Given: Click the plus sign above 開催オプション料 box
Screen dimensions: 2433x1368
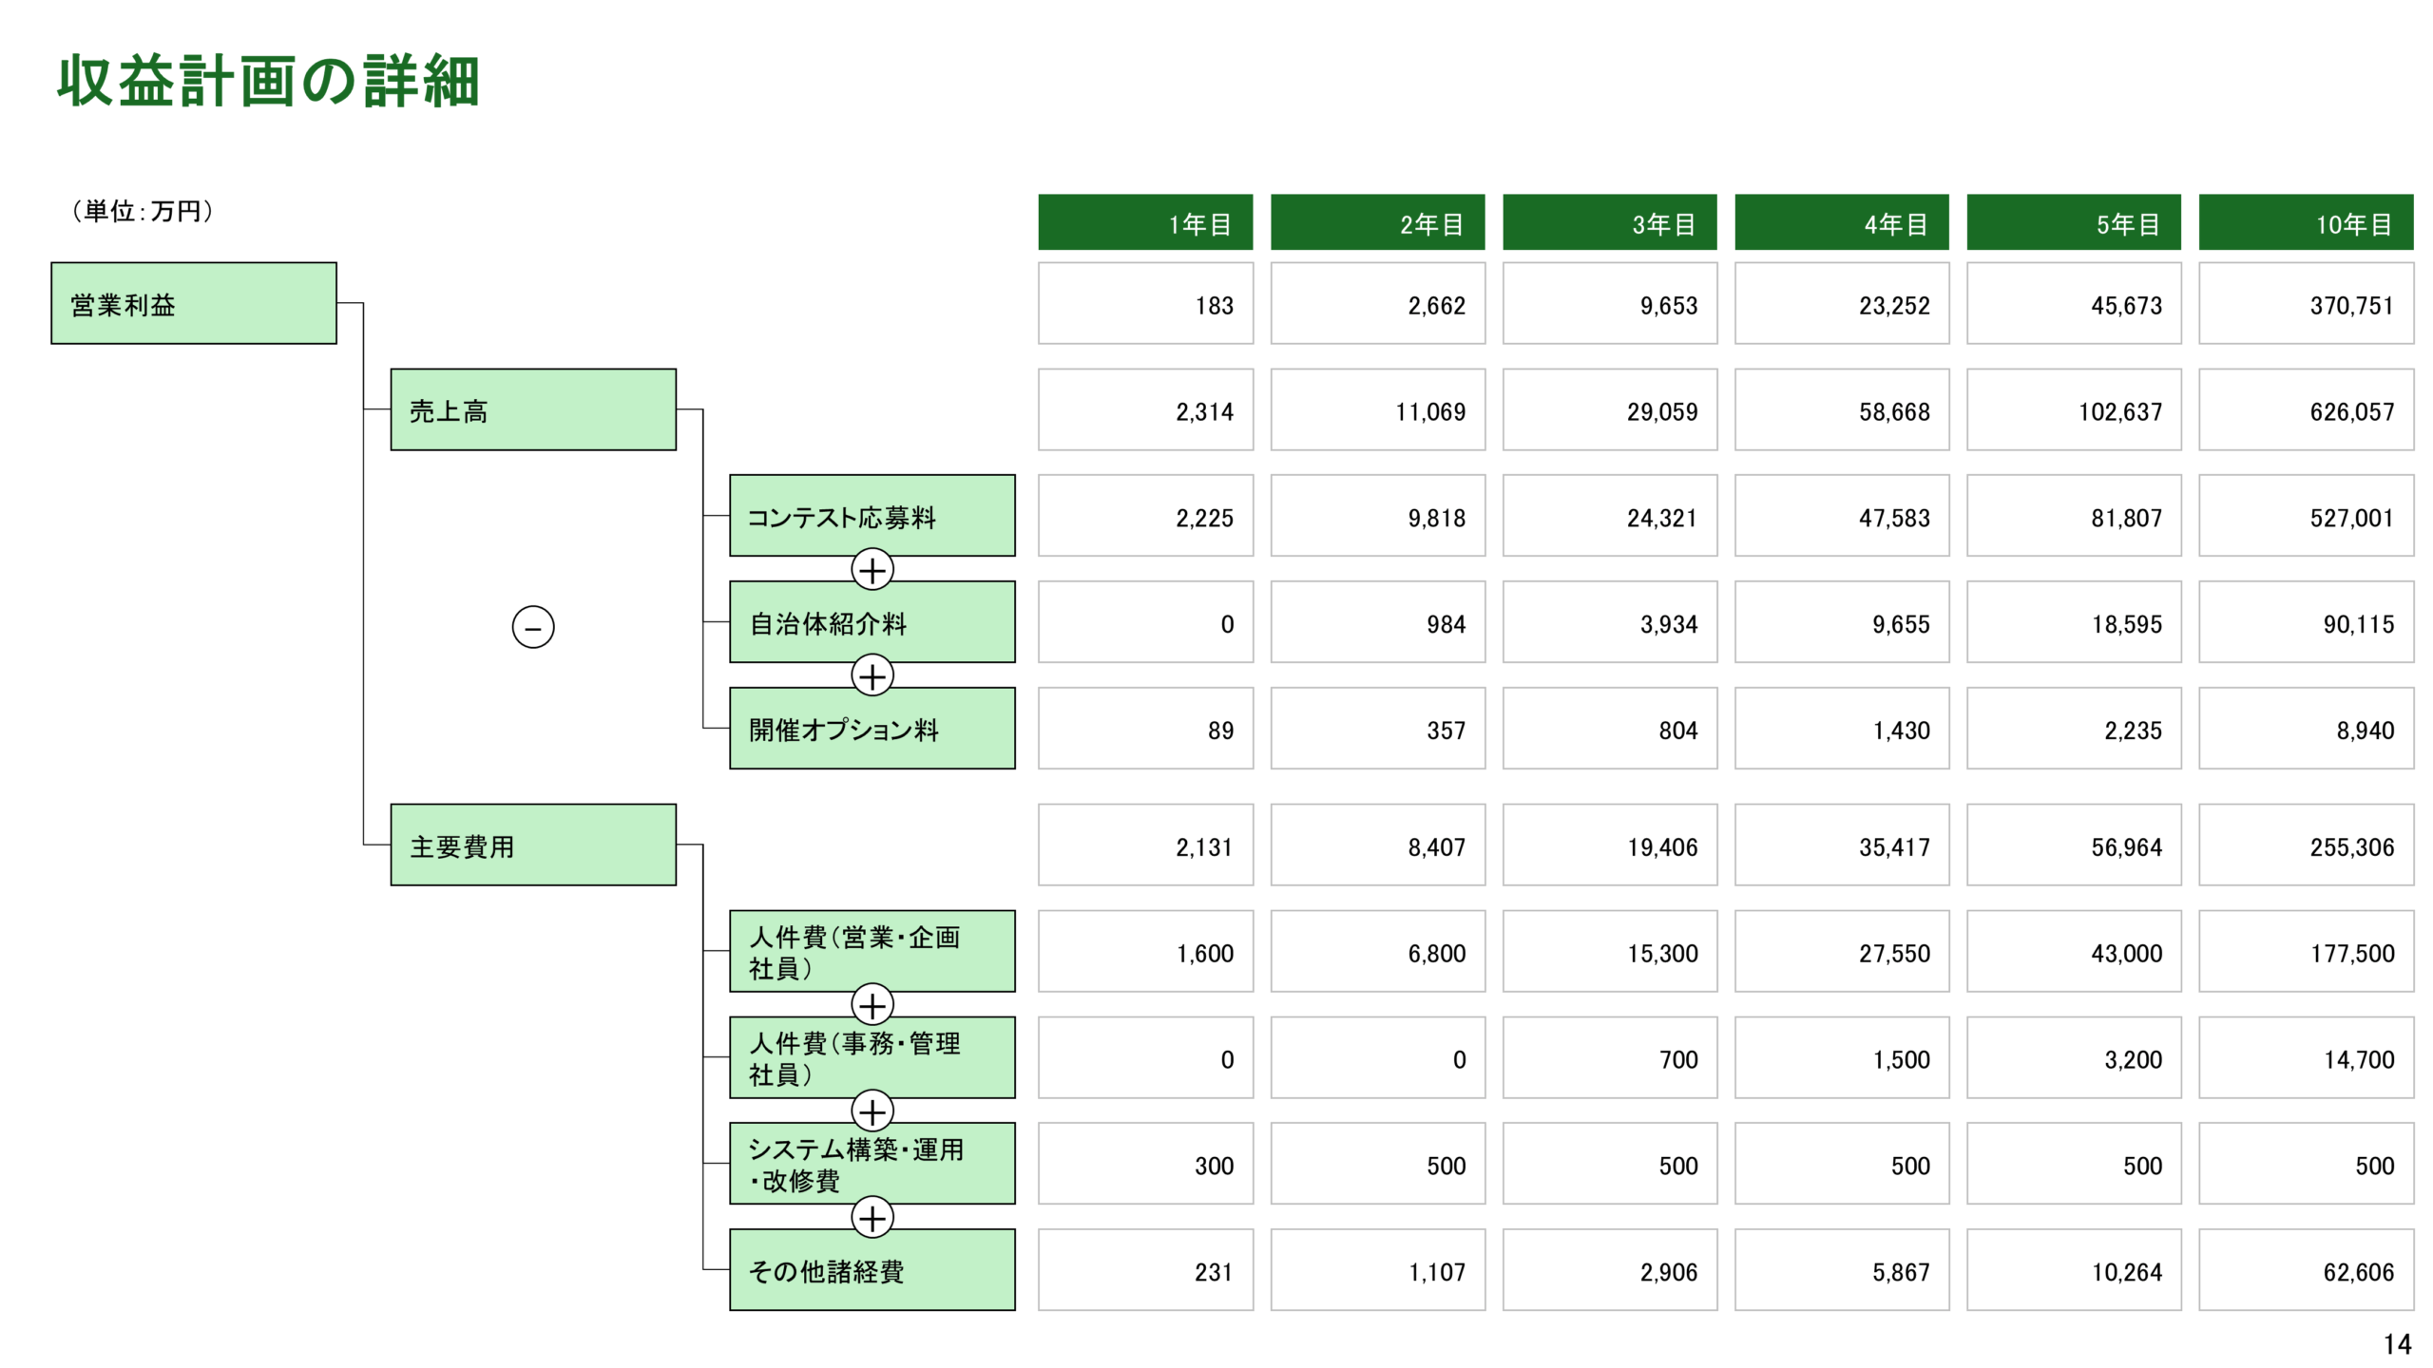Looking at the screenshot, I should point(872,675).
